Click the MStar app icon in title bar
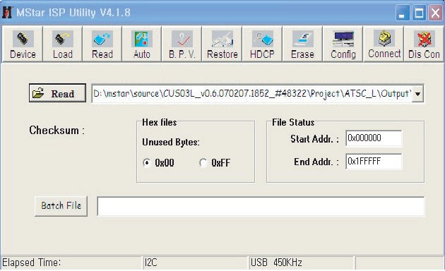Viewport: 445px width, 271px height. click(x=7, y=13)
